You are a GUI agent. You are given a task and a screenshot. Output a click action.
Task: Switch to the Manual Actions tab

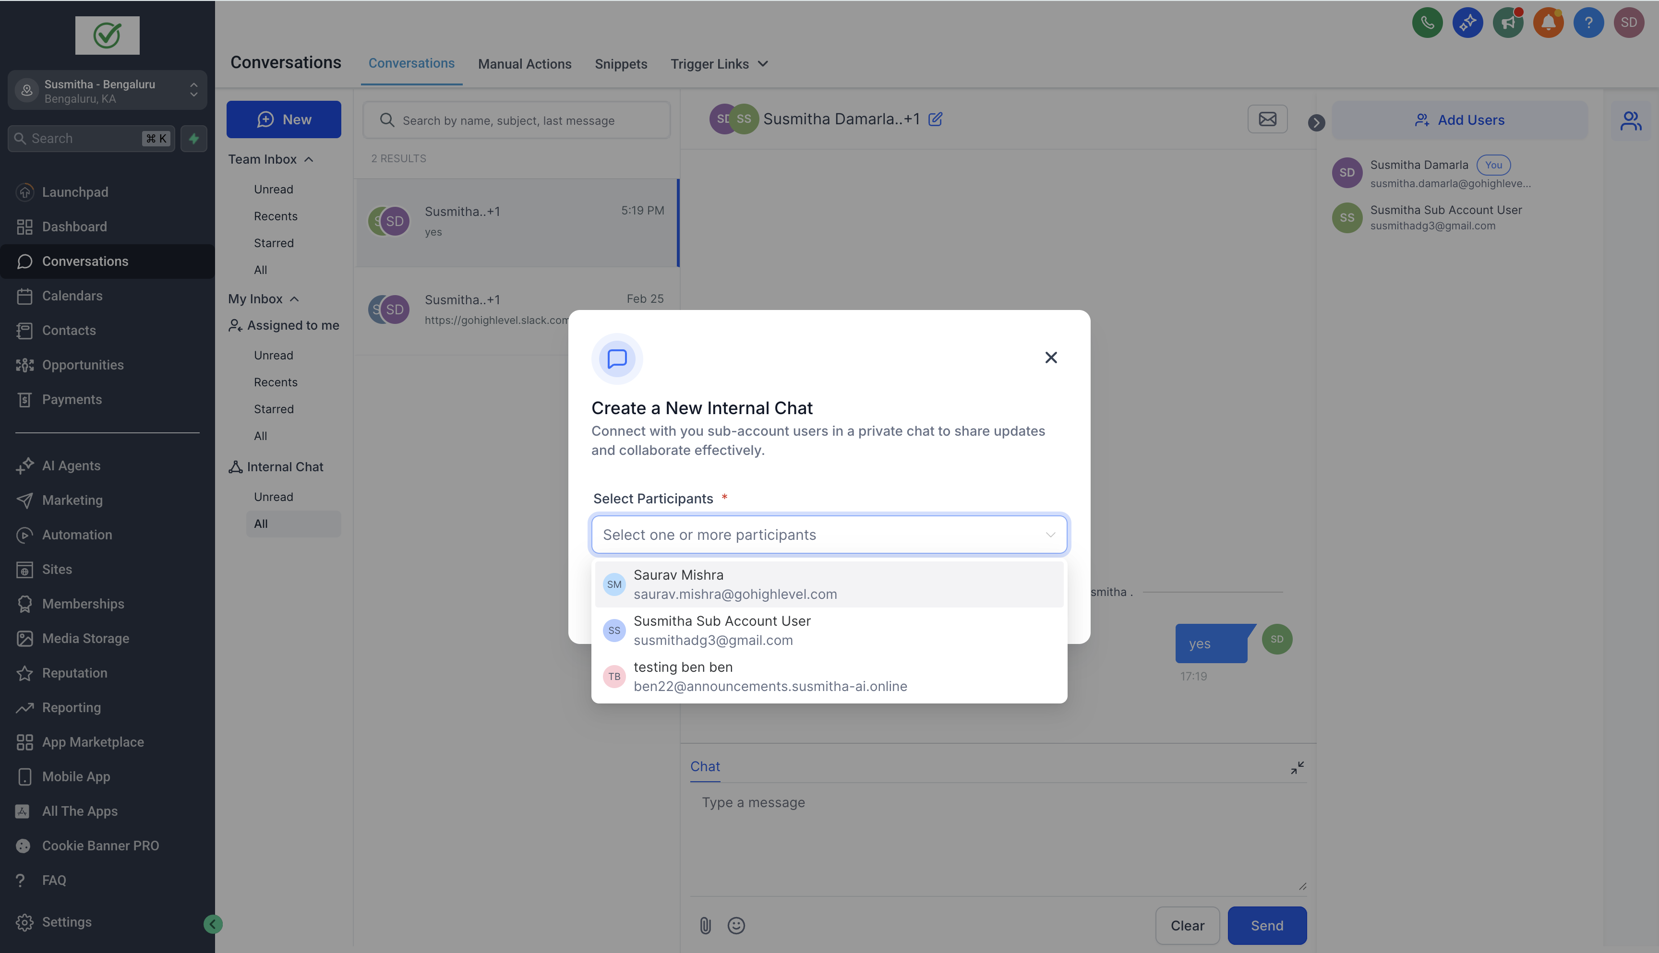pyautogui.click(x=525, y=63)
